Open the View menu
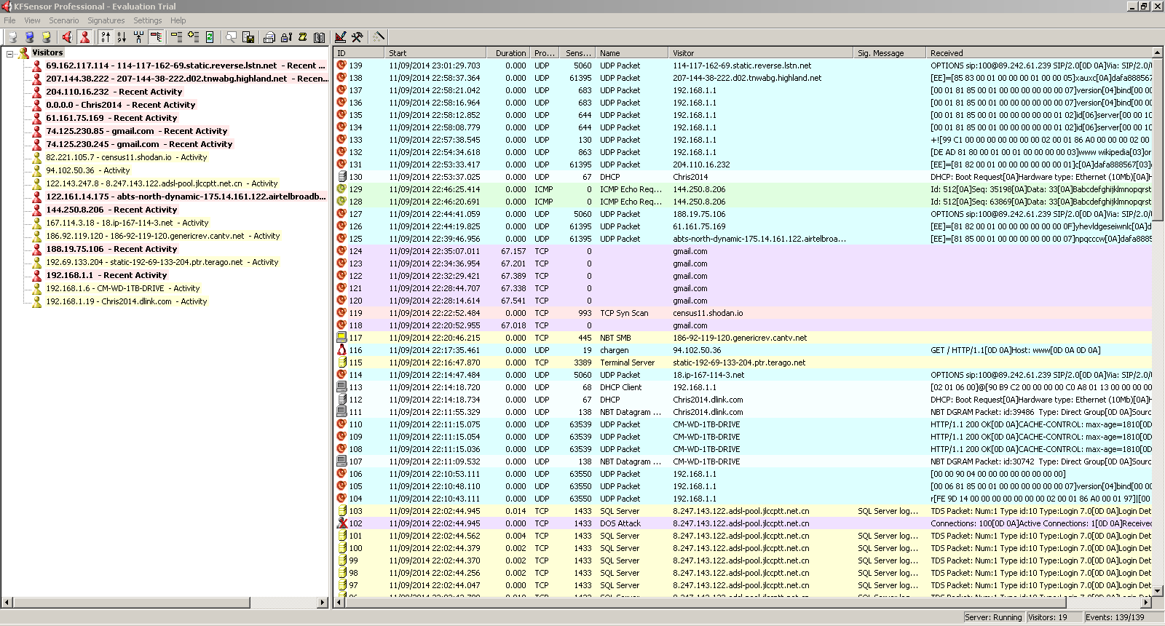1165x626 pixels. tap(33, 20)
